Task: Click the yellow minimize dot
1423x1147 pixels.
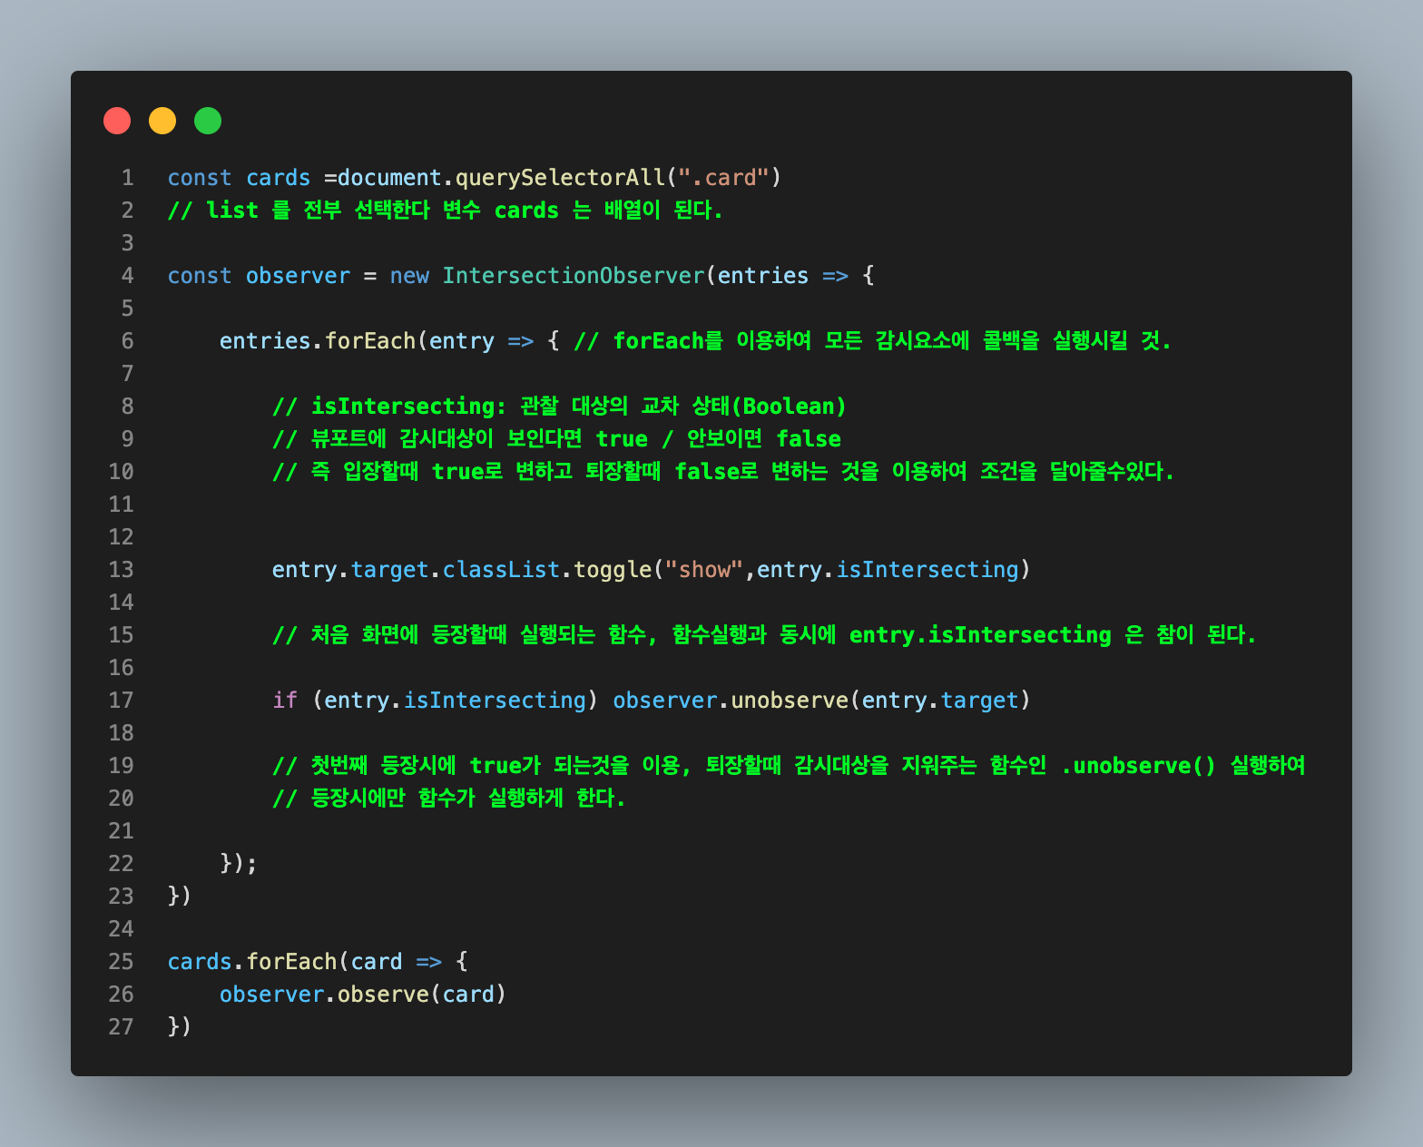Action: 162,121
